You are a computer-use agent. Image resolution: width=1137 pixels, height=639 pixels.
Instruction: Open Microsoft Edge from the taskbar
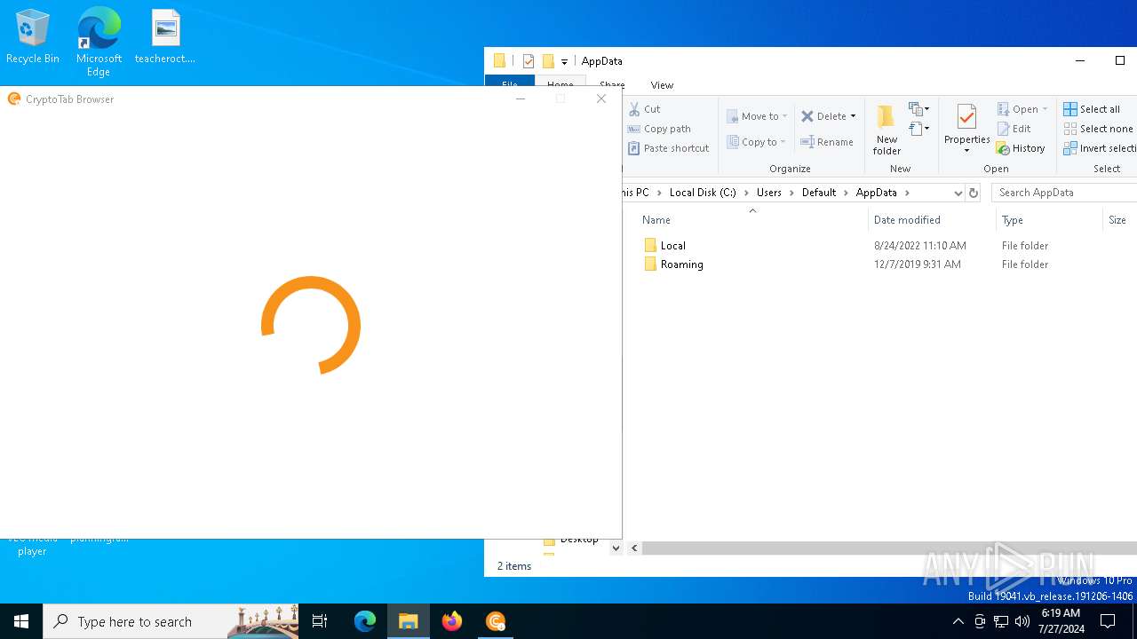point(365,621)
